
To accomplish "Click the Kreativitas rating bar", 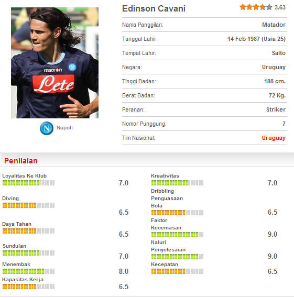I will pyautogui.click(x=177, y=183).
